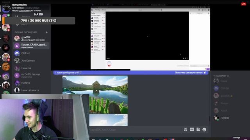Screen dimensions: 250x140
Task: Open the GIF picker in message bar
Action: click(x=192, y=129)
